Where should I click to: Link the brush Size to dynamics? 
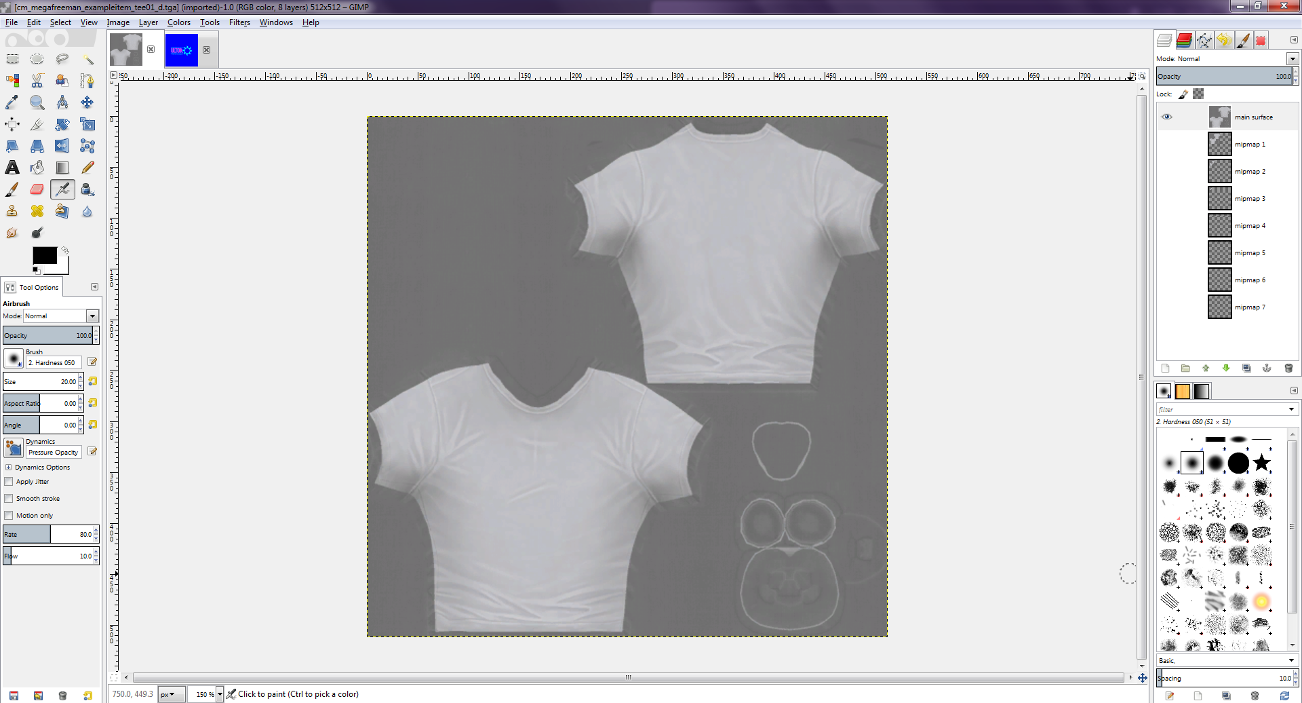(x=93, y=381)
